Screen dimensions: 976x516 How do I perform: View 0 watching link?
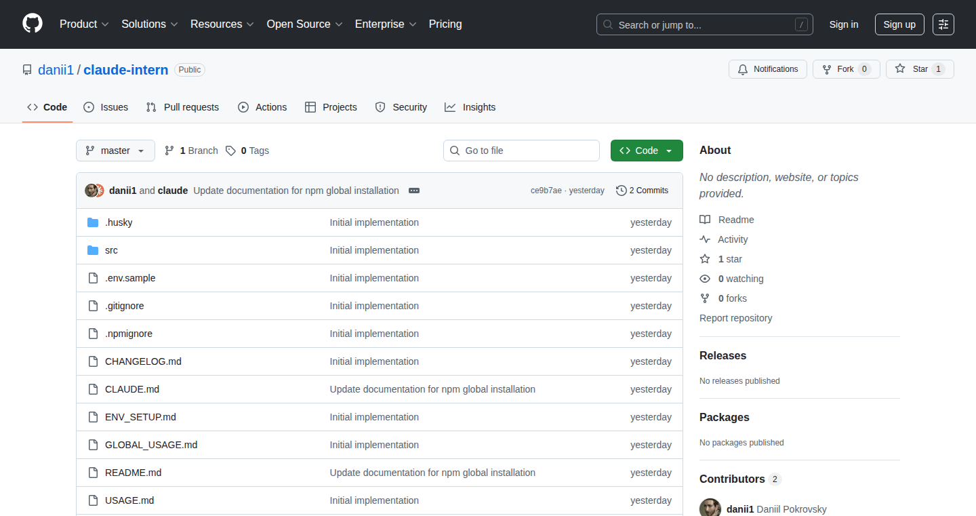(x=731, y=279)
